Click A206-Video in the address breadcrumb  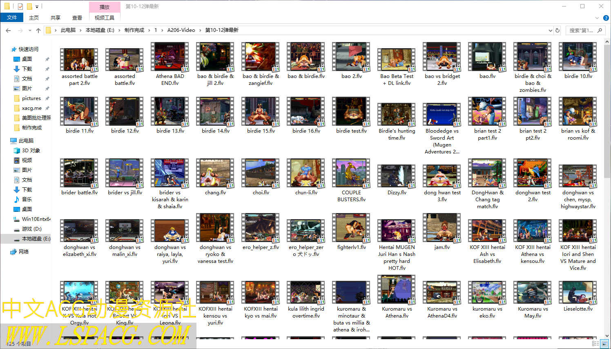click(181, 30)
